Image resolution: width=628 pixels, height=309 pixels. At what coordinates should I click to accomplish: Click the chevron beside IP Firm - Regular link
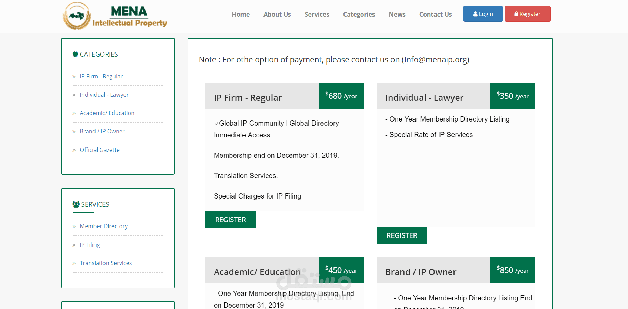coord(74,77)
